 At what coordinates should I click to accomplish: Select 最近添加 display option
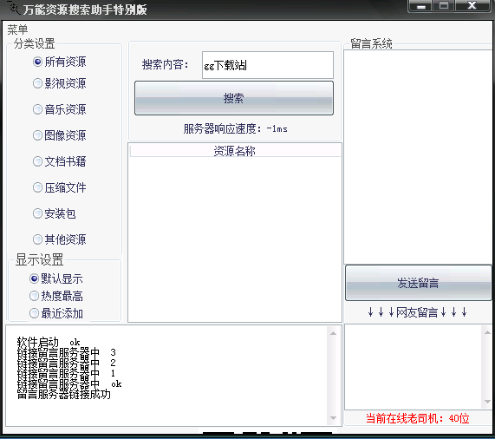click(x=55, y=313)
